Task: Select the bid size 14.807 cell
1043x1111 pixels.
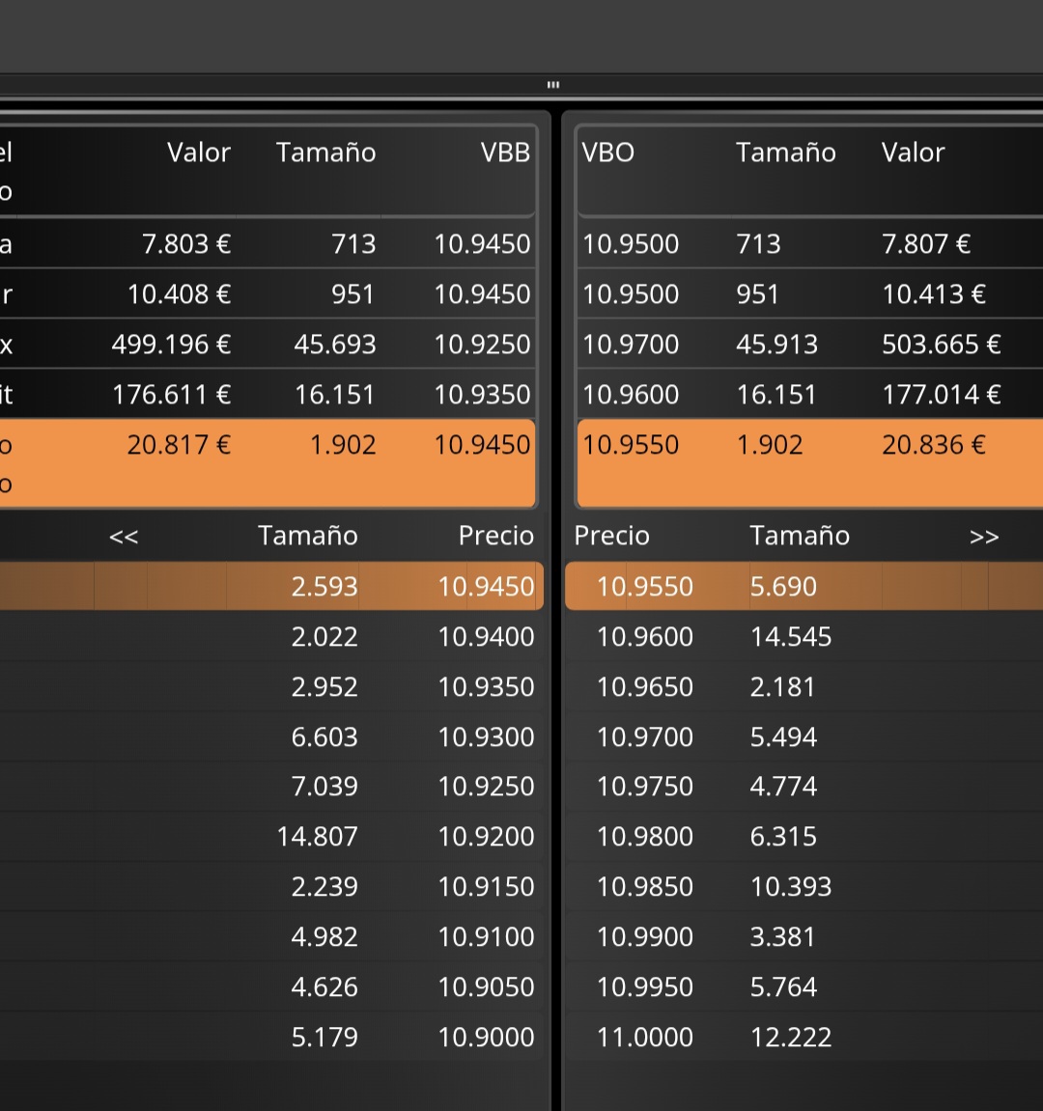Action: click(317, 837)
